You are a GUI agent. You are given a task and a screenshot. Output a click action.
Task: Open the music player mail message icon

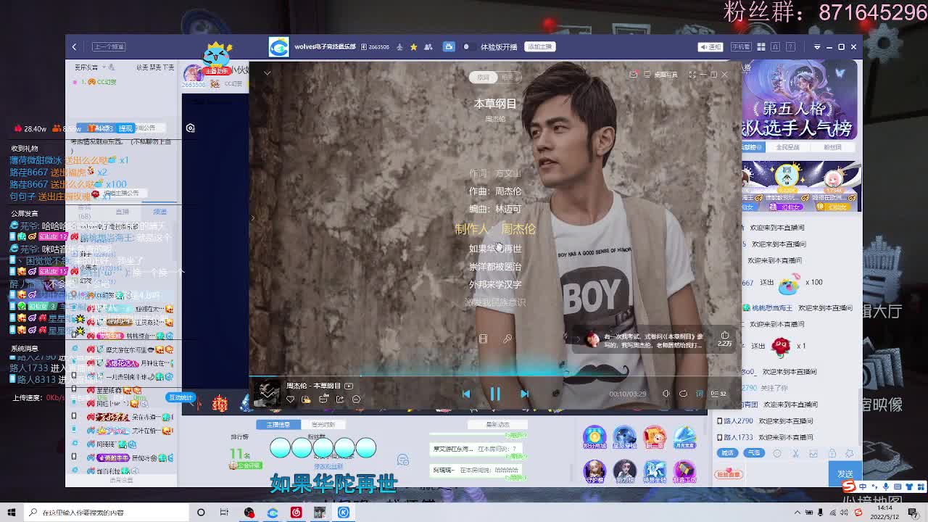click(x=633, y=74)
